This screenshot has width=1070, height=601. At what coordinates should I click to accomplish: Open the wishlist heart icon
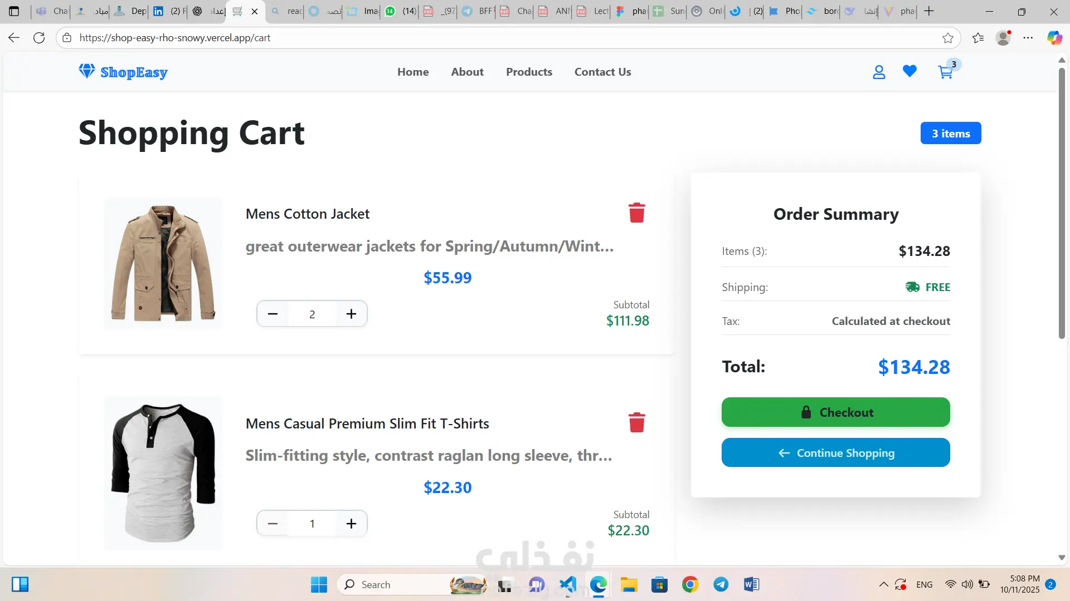[x=909, y=72]
